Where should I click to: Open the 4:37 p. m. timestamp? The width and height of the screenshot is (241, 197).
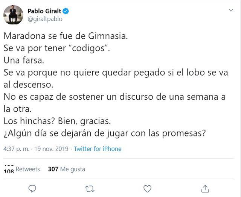pyautogui.click(x=15, y=149)
